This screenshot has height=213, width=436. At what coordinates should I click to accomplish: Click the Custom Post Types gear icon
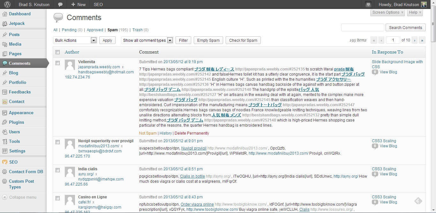(4, 181)
